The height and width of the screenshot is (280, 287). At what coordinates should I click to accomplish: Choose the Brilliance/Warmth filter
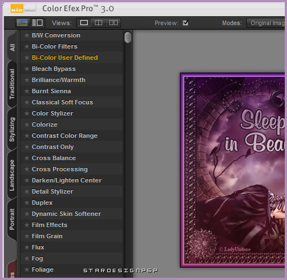(72, 80)
